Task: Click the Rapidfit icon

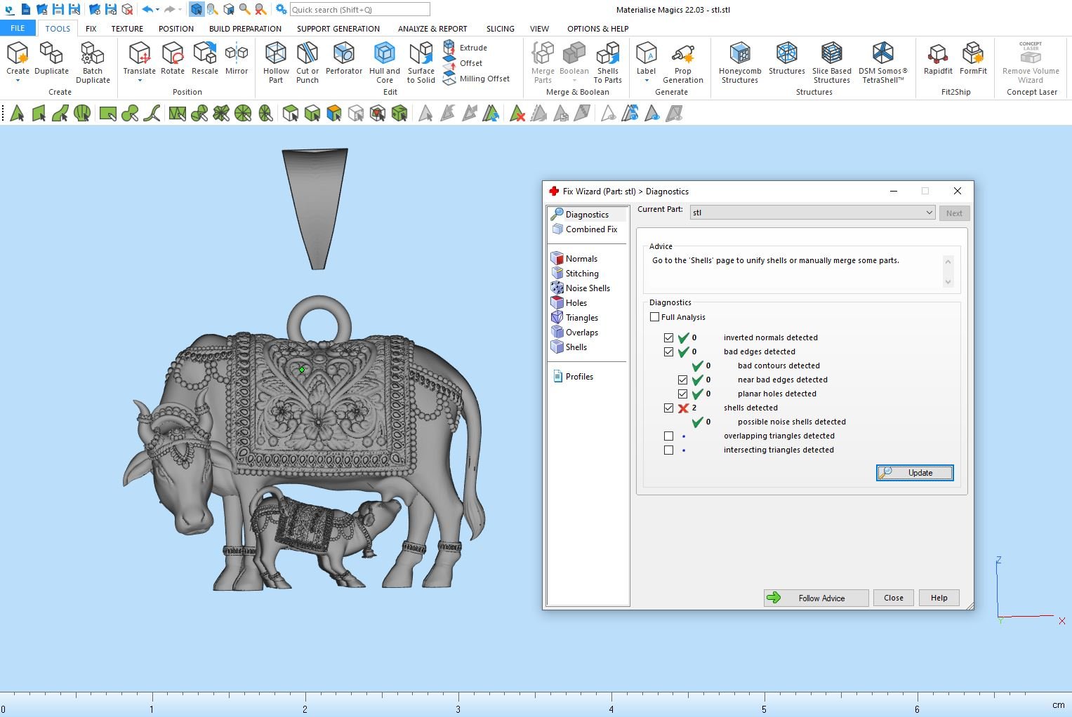Action: (937, 58)
